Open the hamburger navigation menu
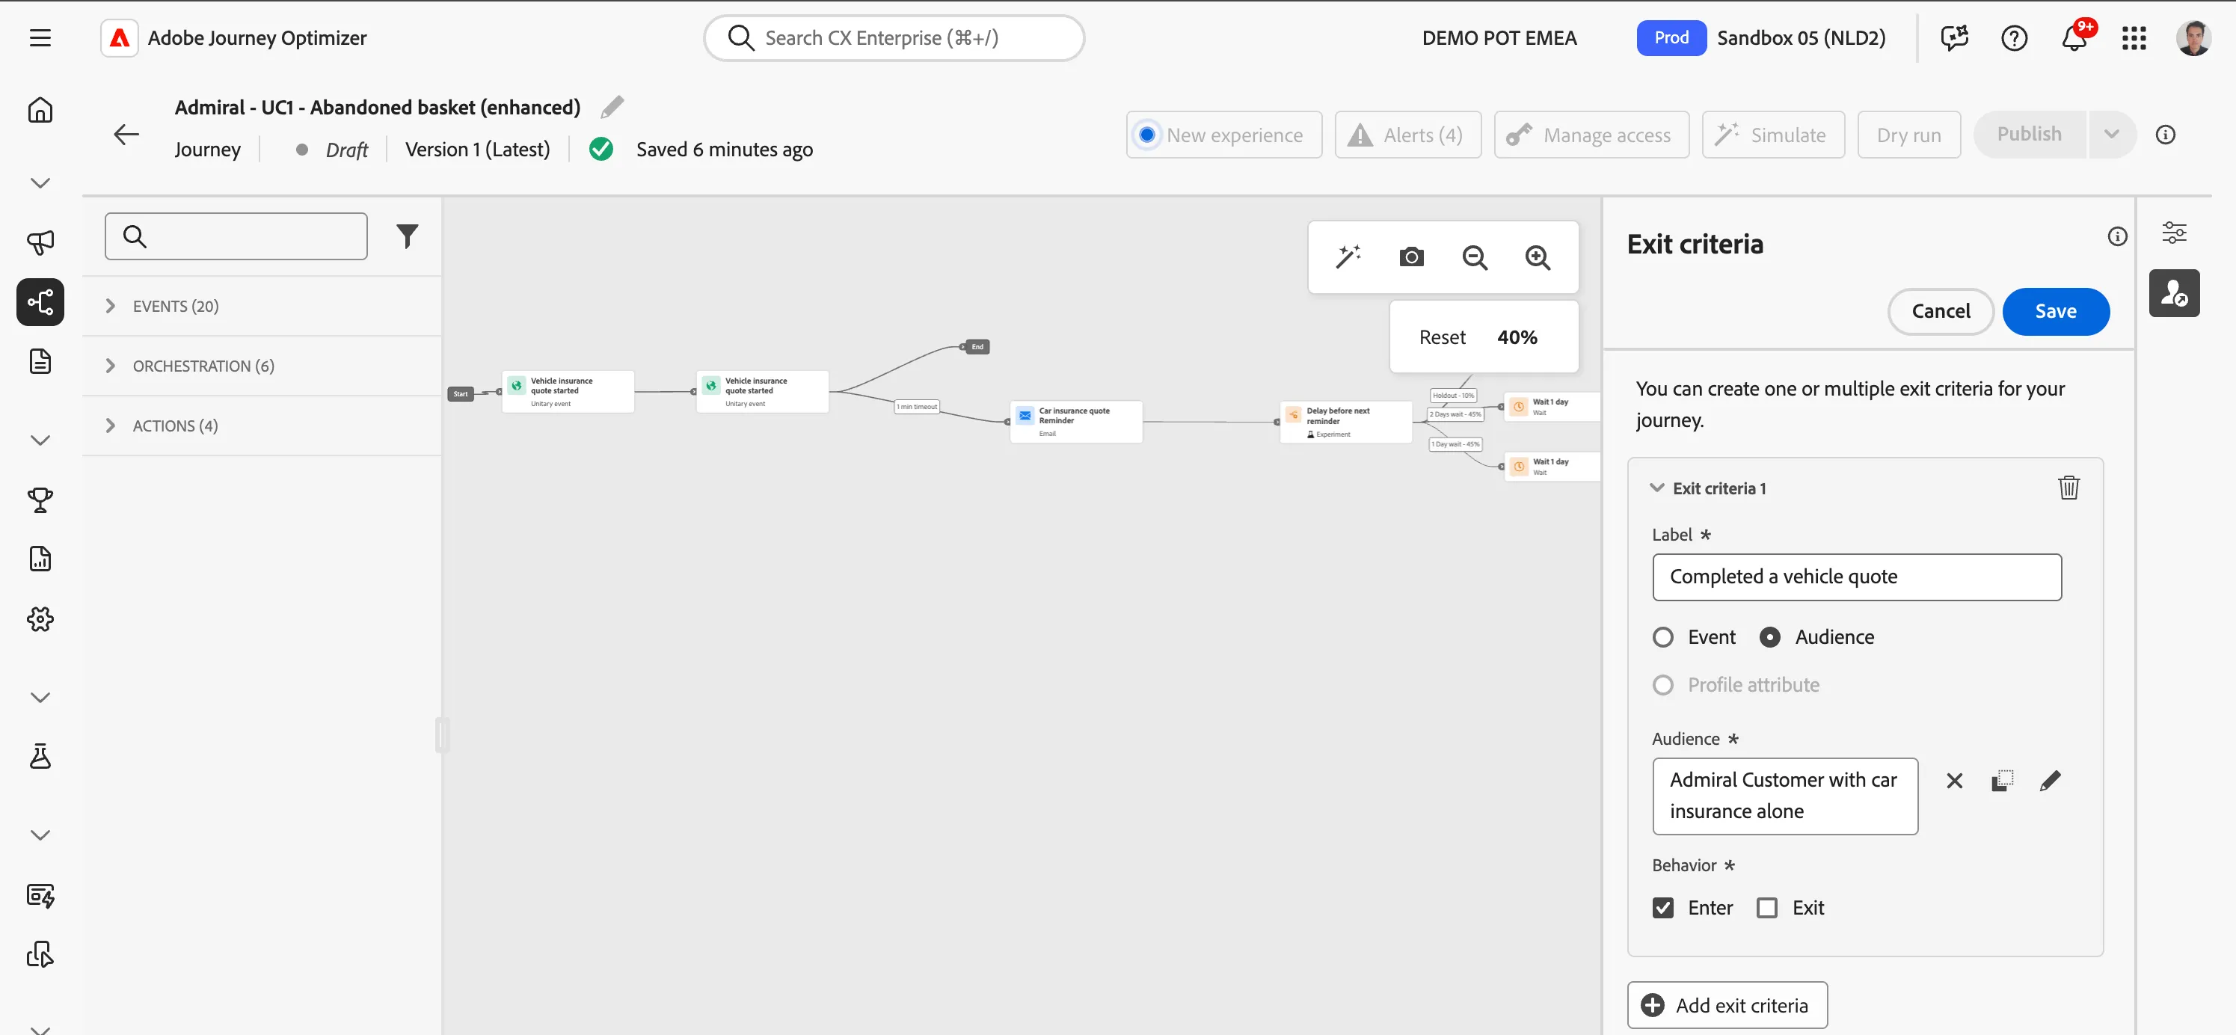 [x=40, y=38]
